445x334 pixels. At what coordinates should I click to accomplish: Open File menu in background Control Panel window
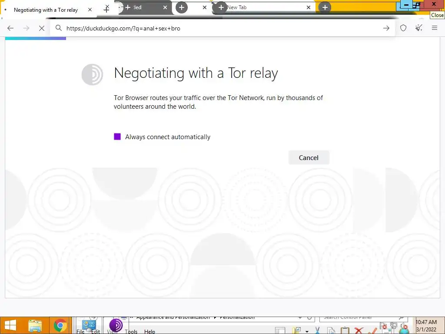(80, 331)
